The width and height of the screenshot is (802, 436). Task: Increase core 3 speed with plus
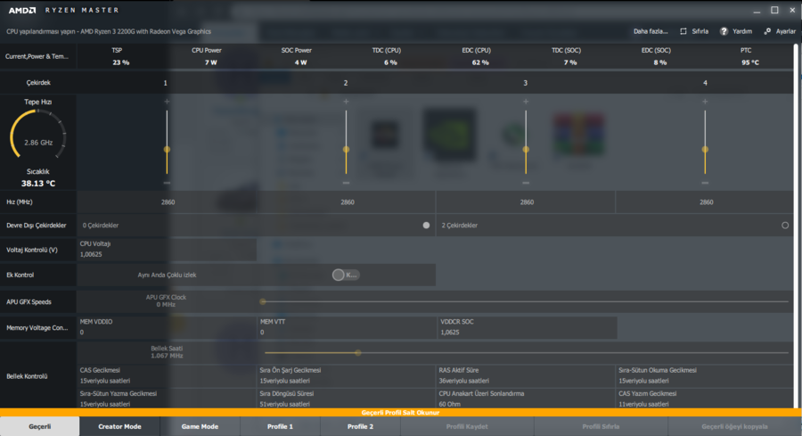(x=526, y=102)
